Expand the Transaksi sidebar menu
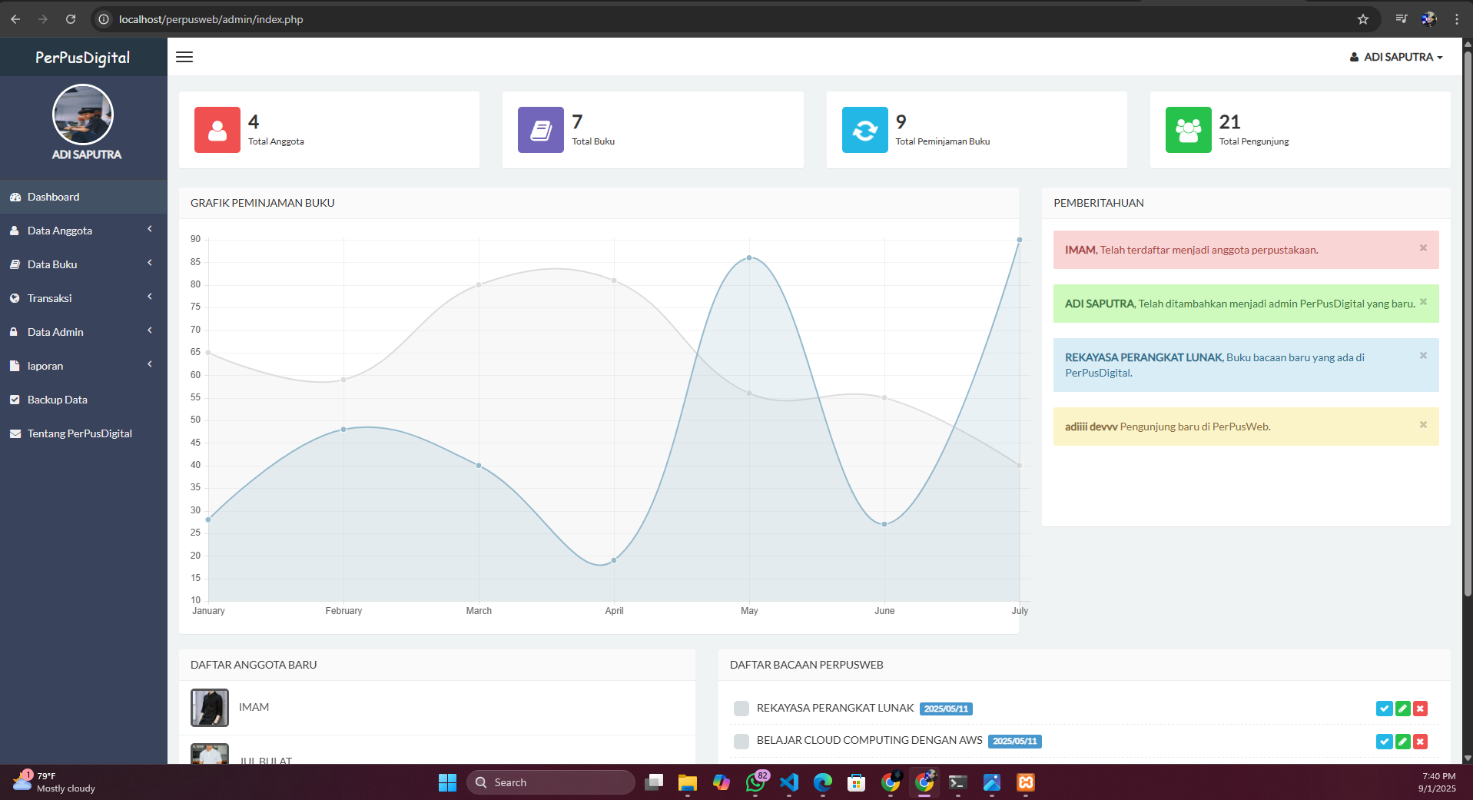Screen dimensions: 1473x800 83,298
